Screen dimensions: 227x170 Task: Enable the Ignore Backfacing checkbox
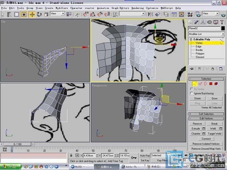192,93
